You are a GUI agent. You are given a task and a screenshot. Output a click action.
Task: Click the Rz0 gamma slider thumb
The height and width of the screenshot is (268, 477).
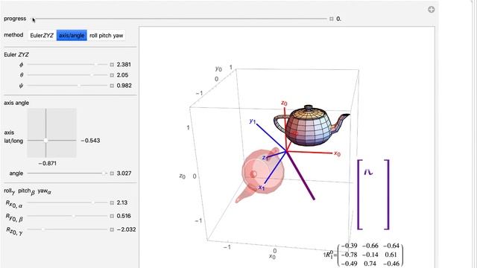click(43, 229)
